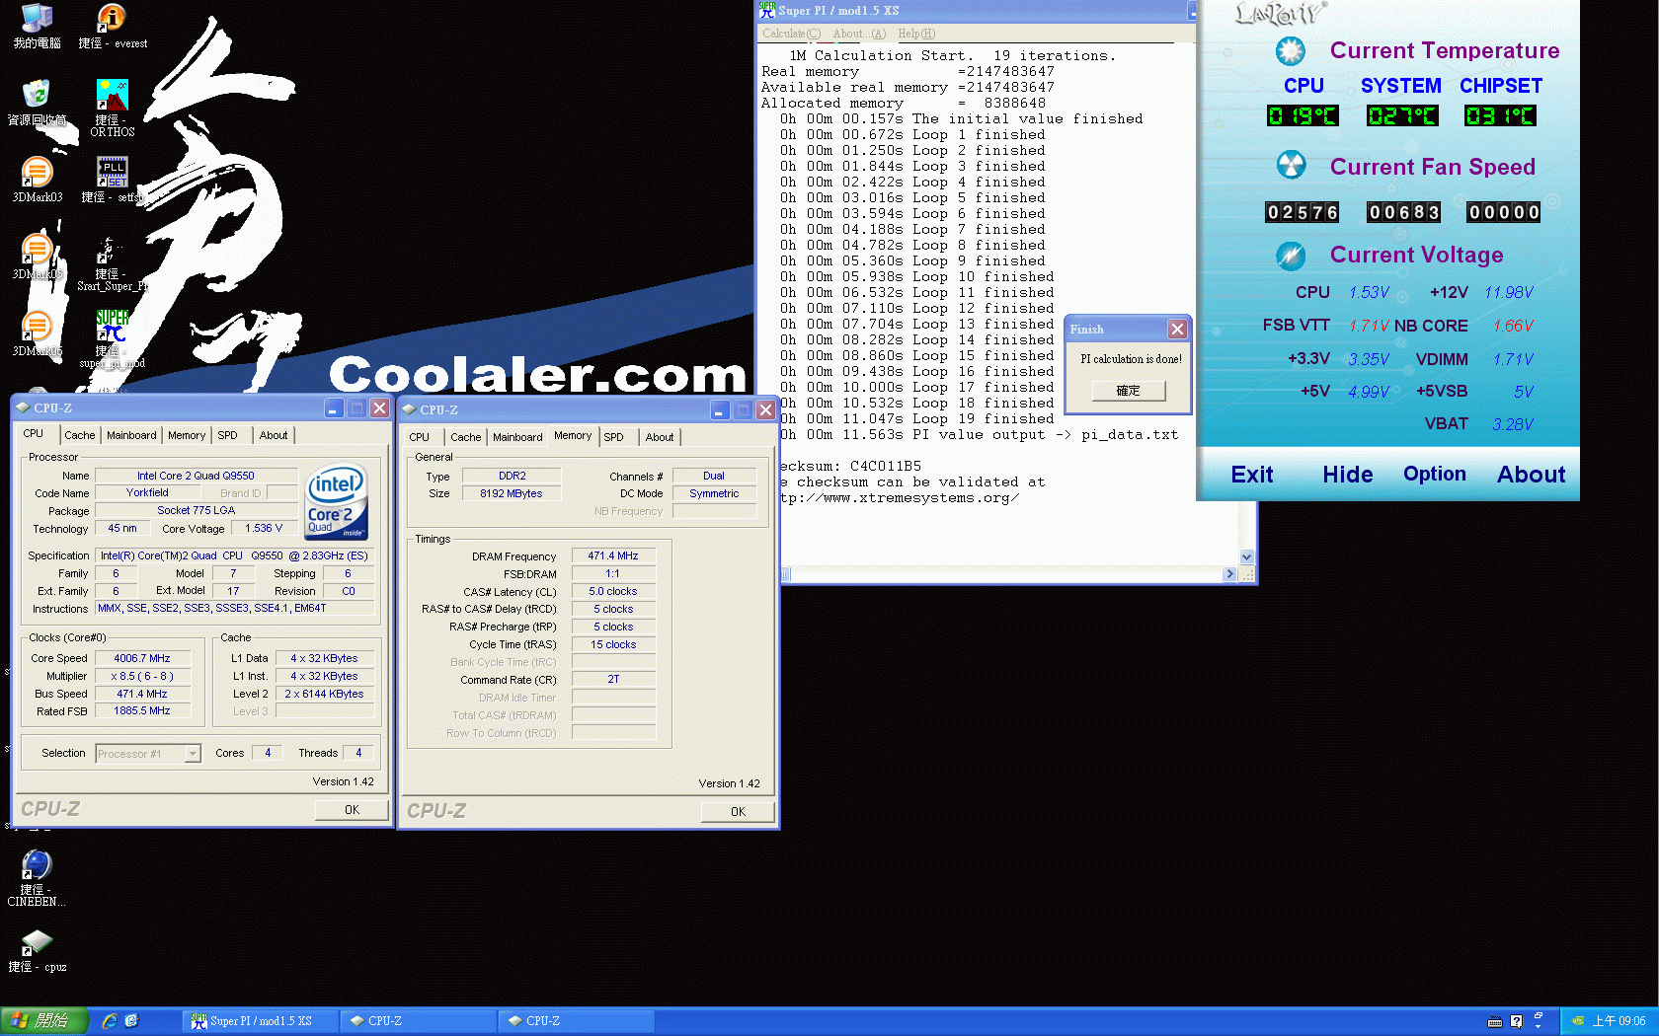Open the My Computer (我的電腦) desktop icon
1659x1036 pixels.
[x=37, y=20]
